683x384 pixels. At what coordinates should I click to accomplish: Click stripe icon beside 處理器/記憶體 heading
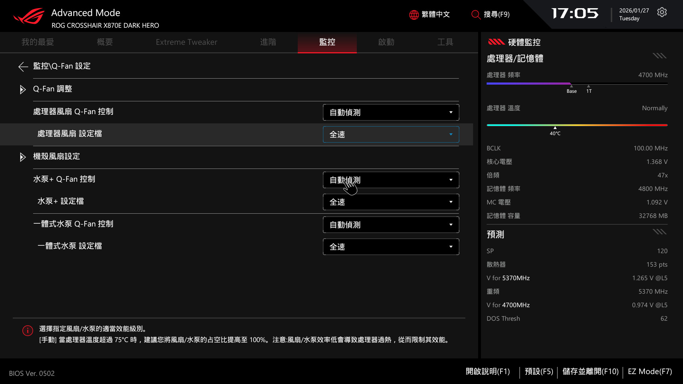659,56
